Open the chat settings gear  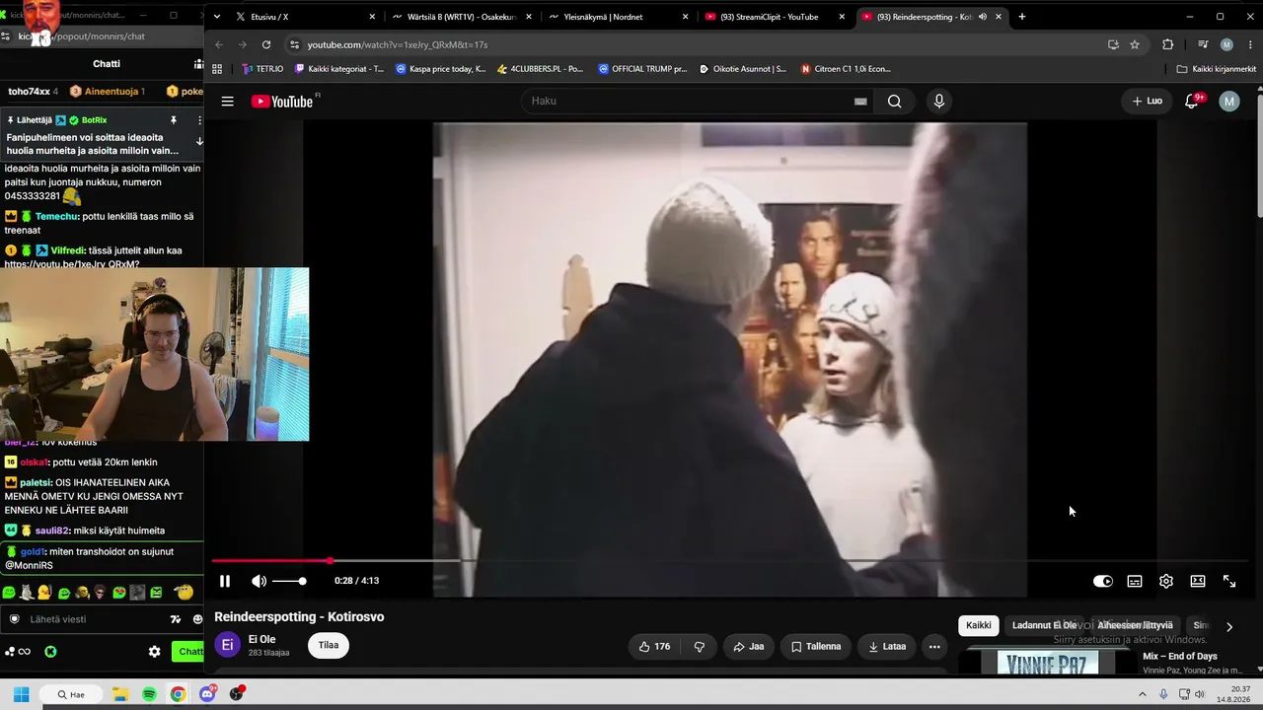[155, 652]
